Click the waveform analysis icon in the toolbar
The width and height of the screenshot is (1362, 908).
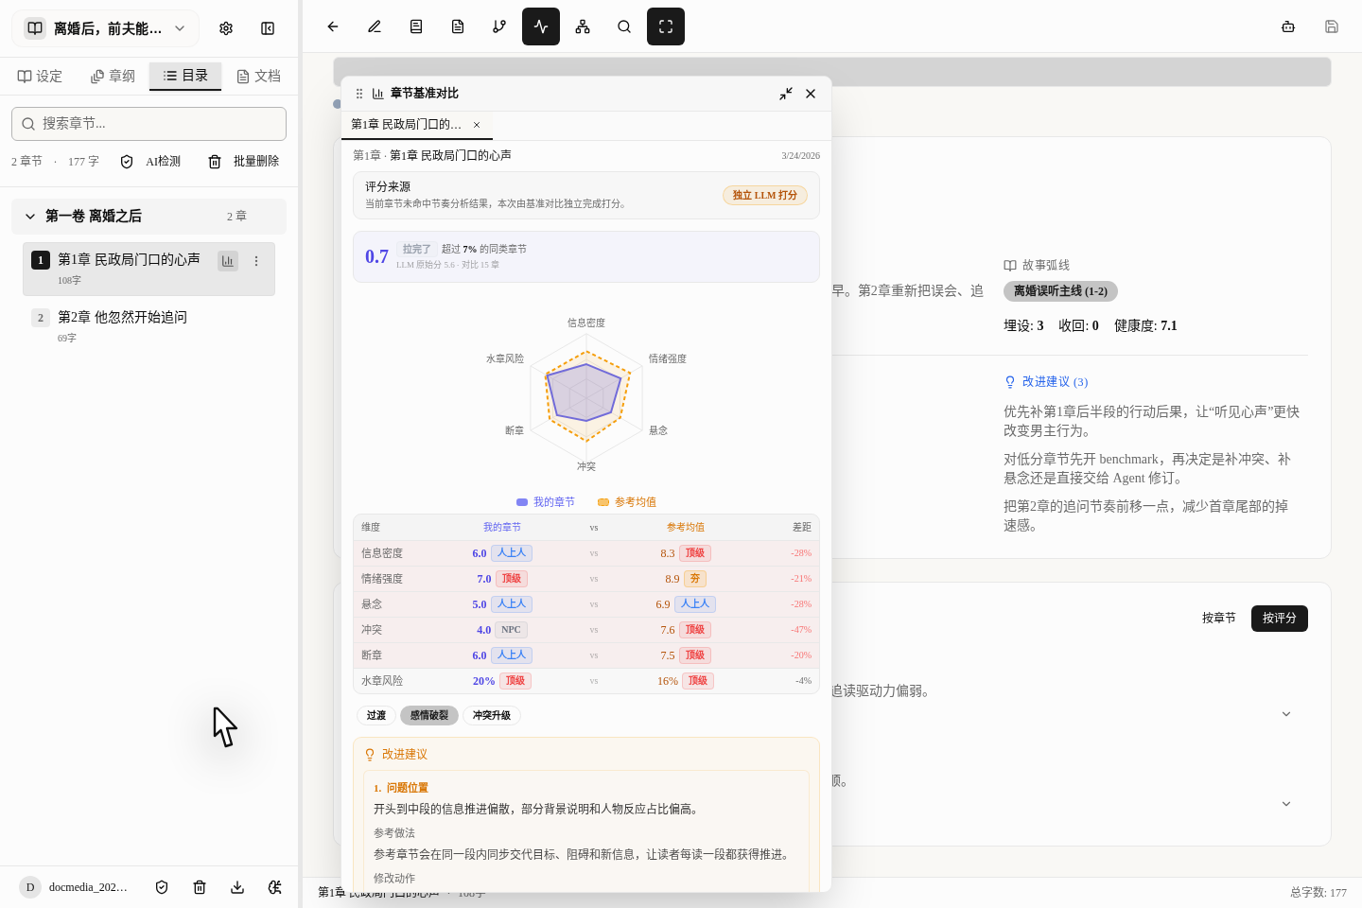pos(540,26)
